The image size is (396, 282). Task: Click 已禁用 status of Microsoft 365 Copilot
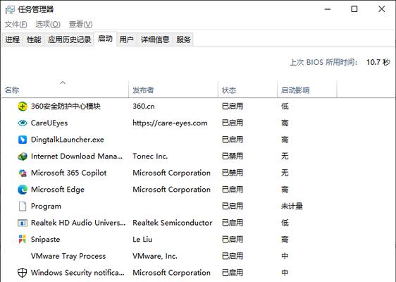click(233, 173)
